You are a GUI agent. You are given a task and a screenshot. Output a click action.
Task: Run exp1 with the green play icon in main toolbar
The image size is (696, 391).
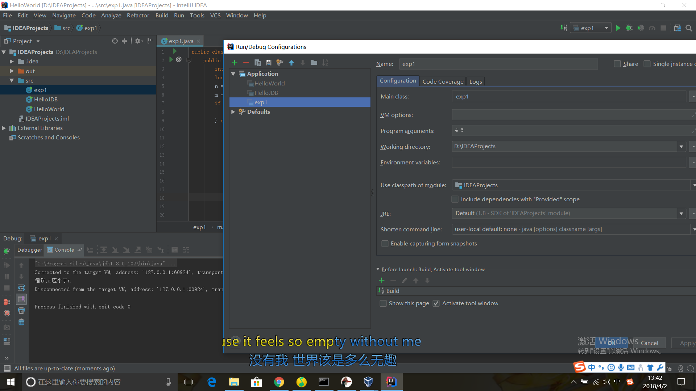coord(618,28)
